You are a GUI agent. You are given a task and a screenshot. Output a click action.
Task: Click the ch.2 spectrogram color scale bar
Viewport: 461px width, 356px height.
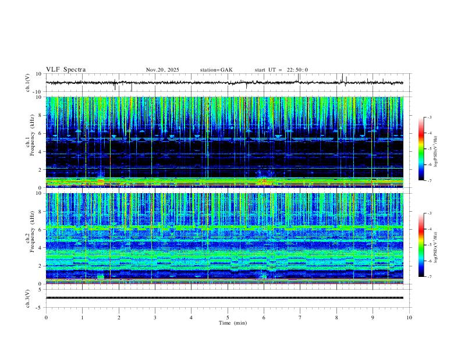[x=421, y=245]
